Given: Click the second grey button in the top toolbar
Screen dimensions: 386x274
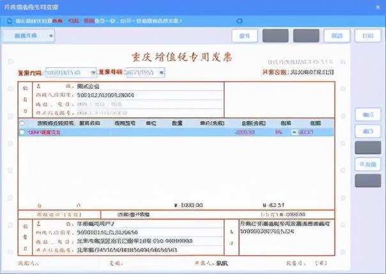Looking at the screenshot, I should (x=306, y=36).
